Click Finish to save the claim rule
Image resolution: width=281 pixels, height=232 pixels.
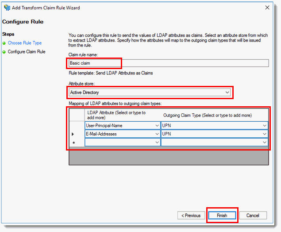point(222,216)
